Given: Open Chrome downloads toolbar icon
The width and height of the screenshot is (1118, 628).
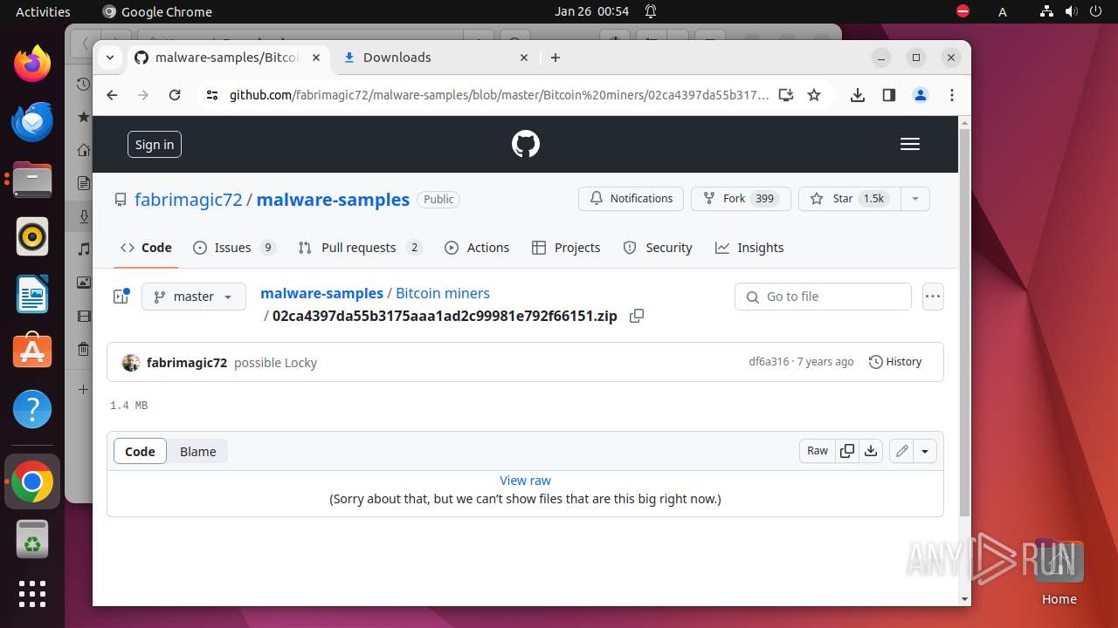Looking at the screenshot, I should (858, 95).
